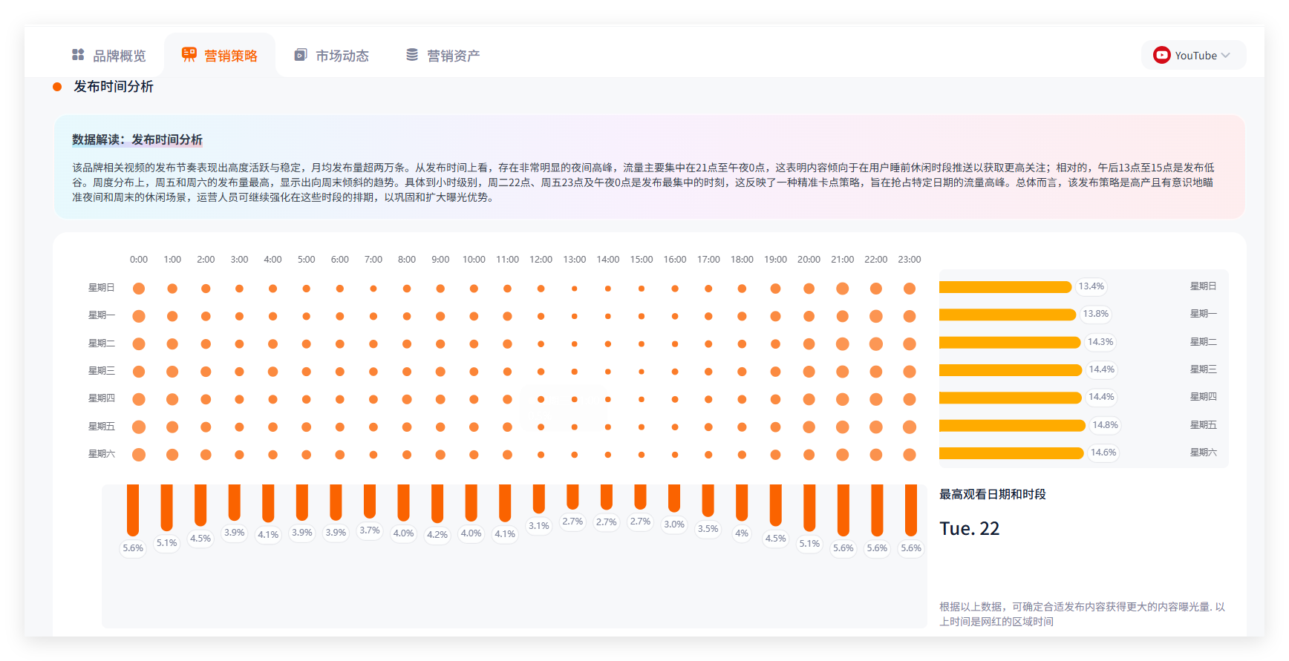Image resolution: width=1289 pixels, height=661 pixels.
Task: Expand the YouTube platform dropdown chevron
Action: point(1226,56)
